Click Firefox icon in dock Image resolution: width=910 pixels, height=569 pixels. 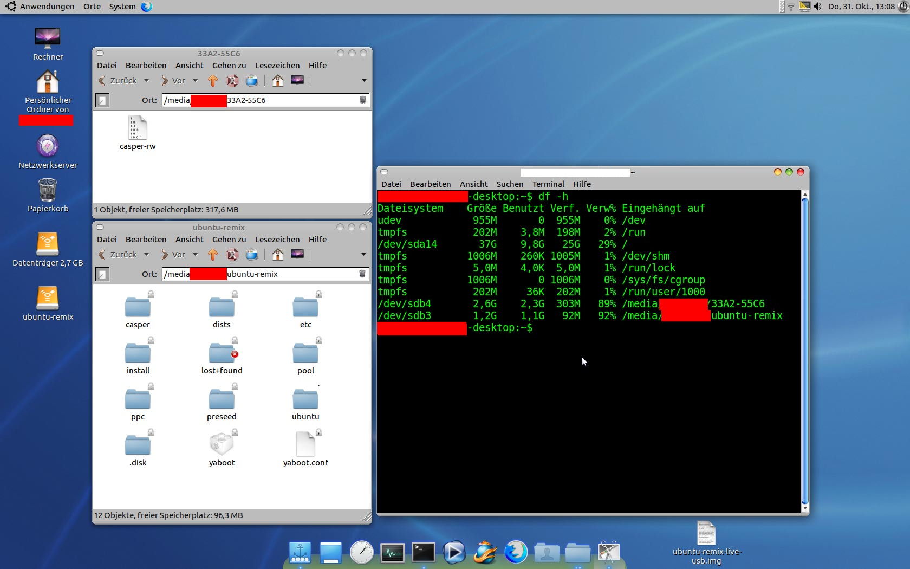pyautogui.click(x=516, y=552)
